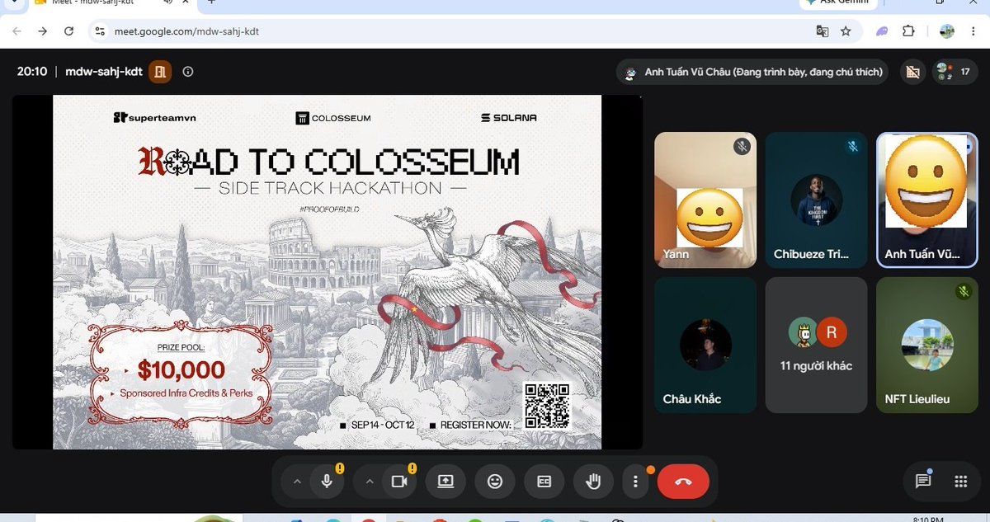
Task: View site information icon
Action: [x=100, y=31]
